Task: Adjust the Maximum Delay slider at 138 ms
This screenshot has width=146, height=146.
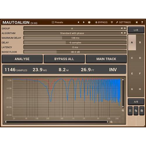Action: [75, 38]
